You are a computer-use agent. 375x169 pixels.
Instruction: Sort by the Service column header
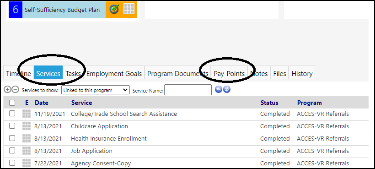81,103
